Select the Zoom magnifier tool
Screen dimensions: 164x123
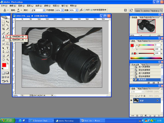7,60
